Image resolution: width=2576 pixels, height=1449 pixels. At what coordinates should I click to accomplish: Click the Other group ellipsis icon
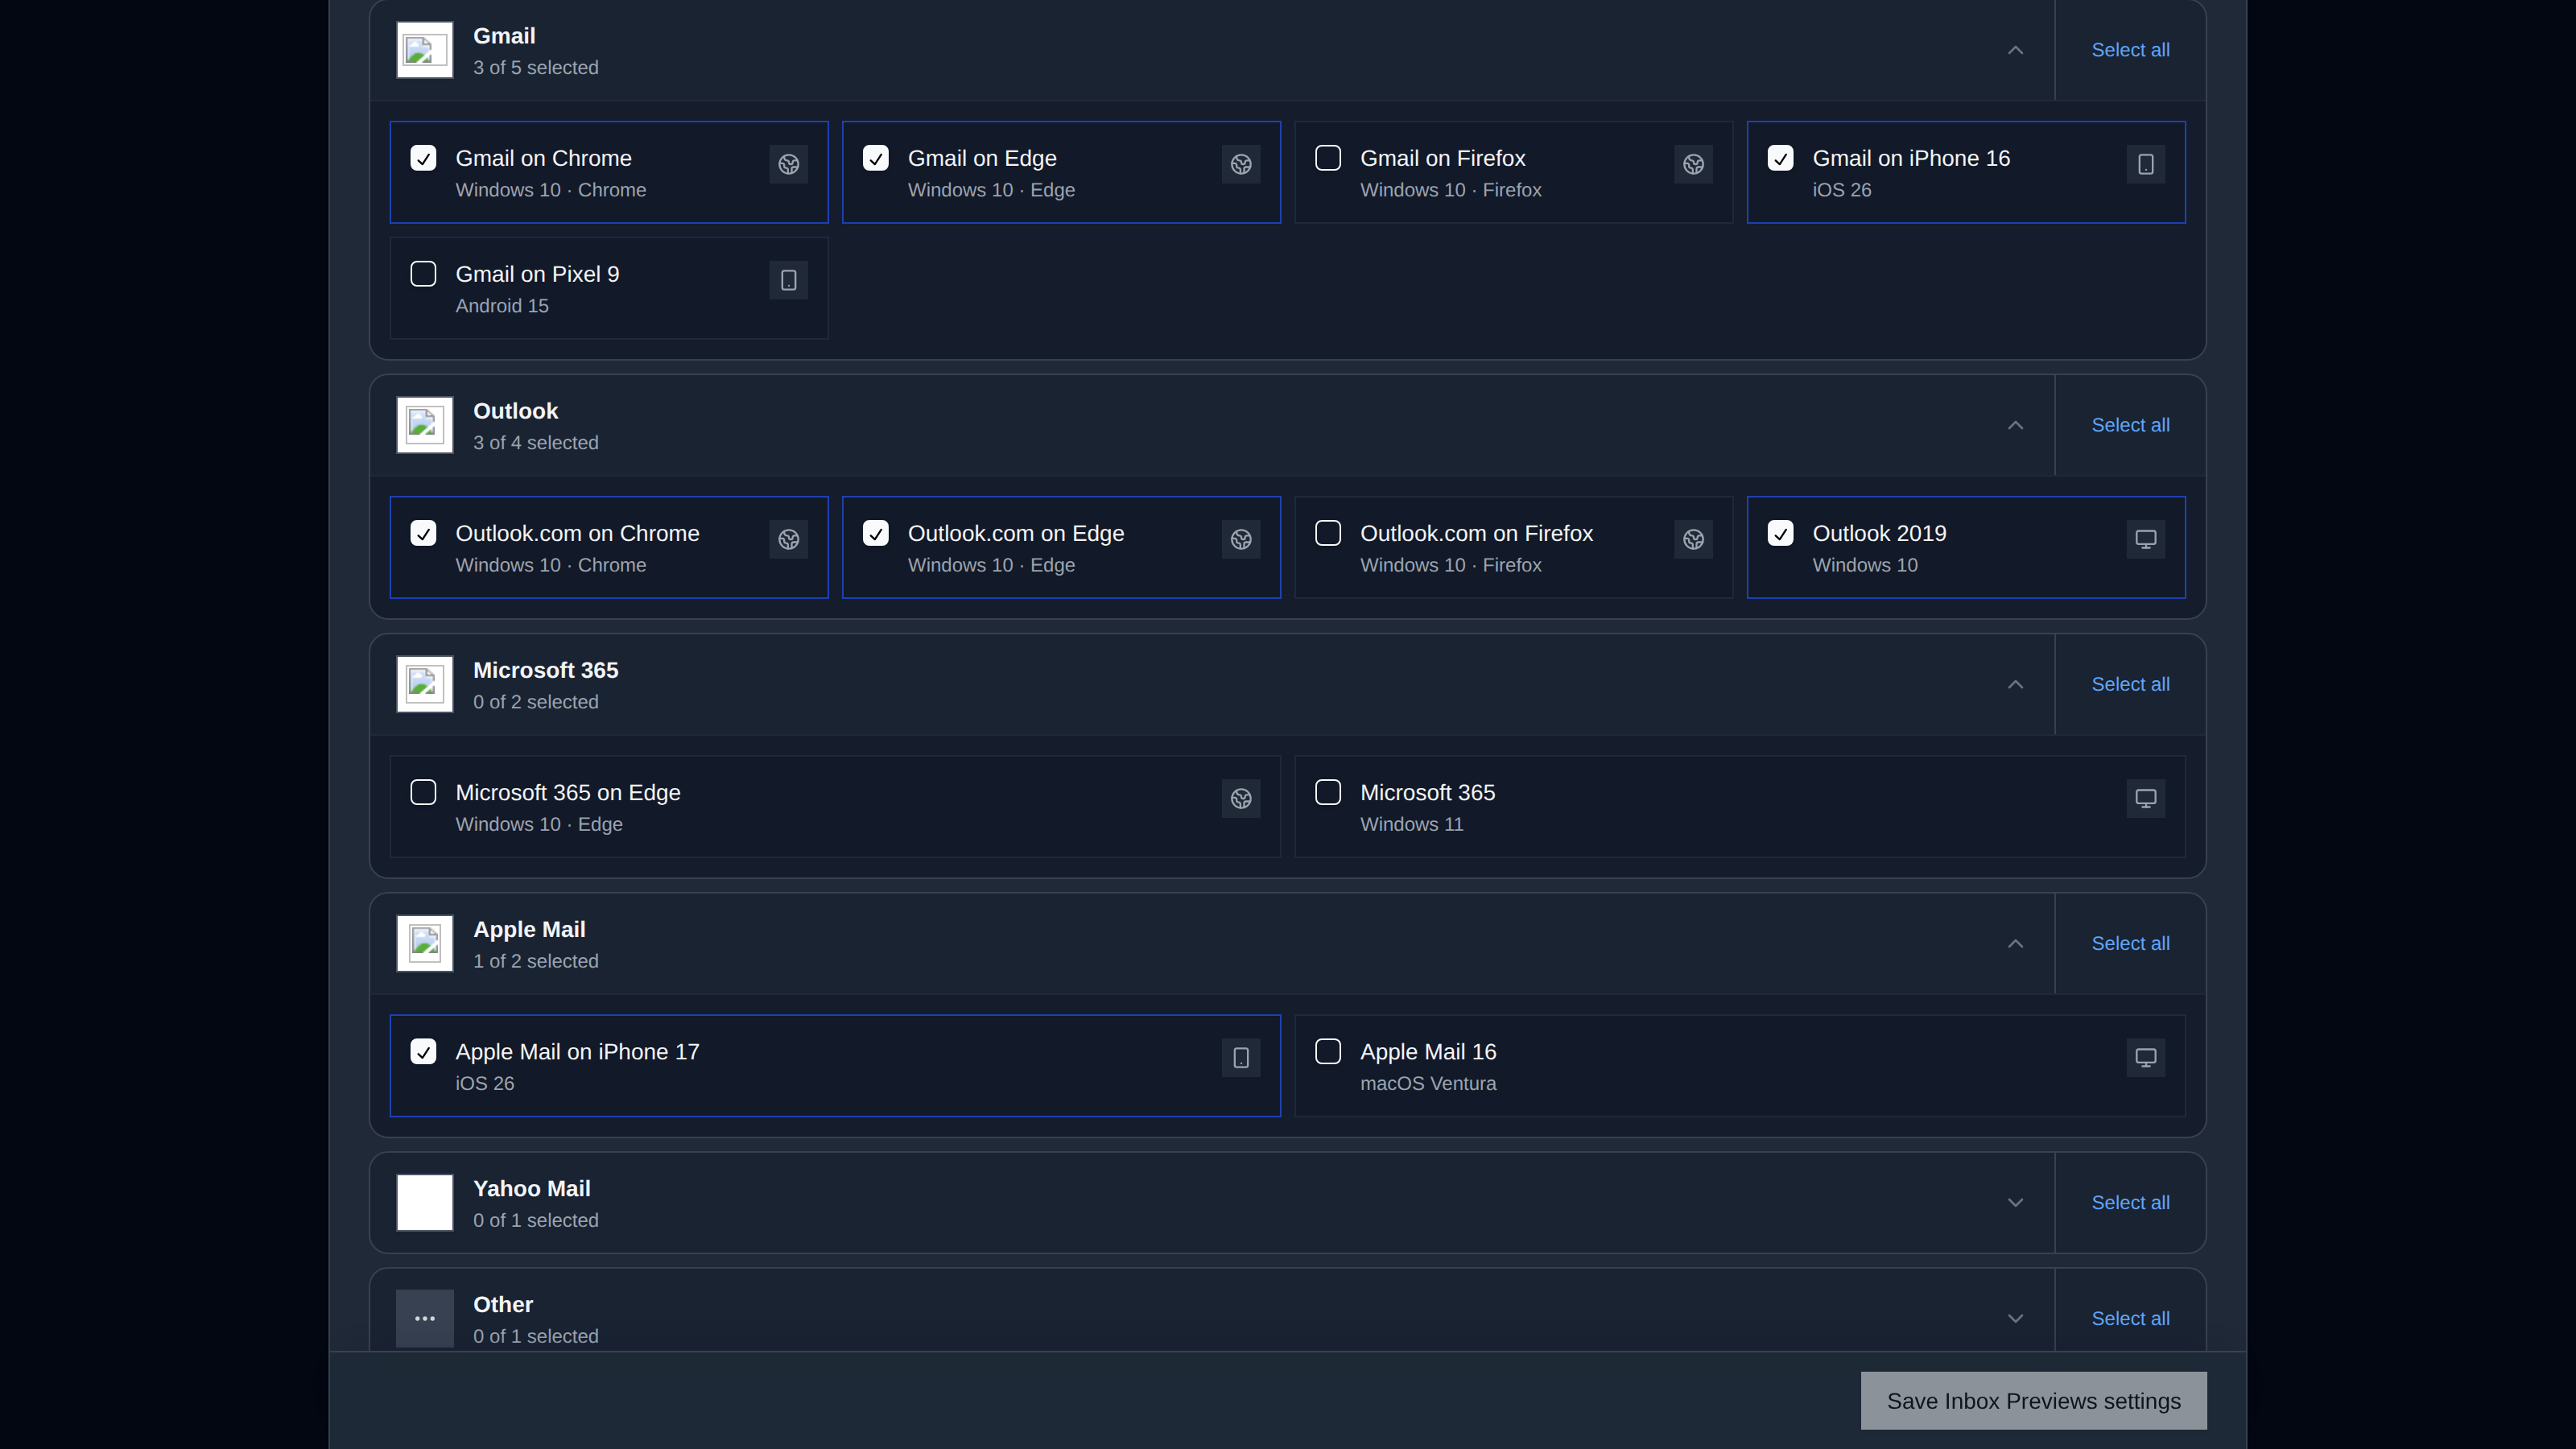[425, 1318]
